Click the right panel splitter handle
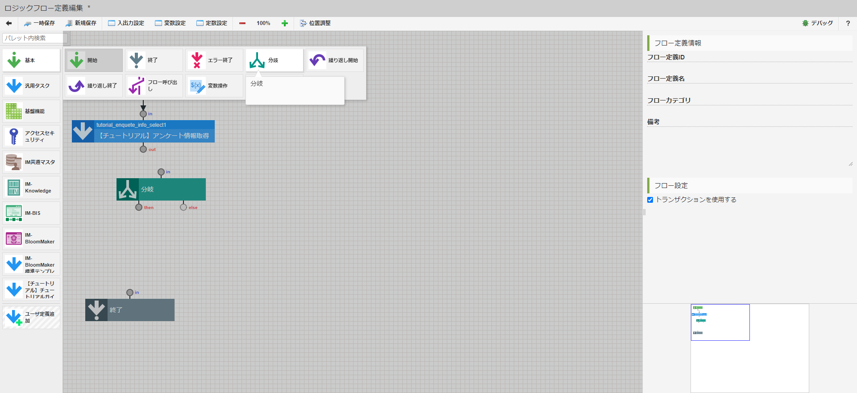Viewport: 857px width, 393px height. tap(644, 212)
